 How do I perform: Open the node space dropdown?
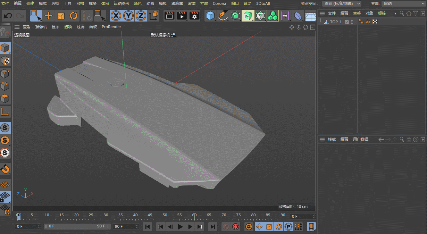pos(342,3)
